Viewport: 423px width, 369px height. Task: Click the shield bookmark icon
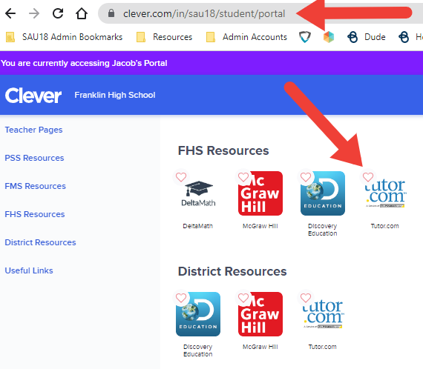305,37
